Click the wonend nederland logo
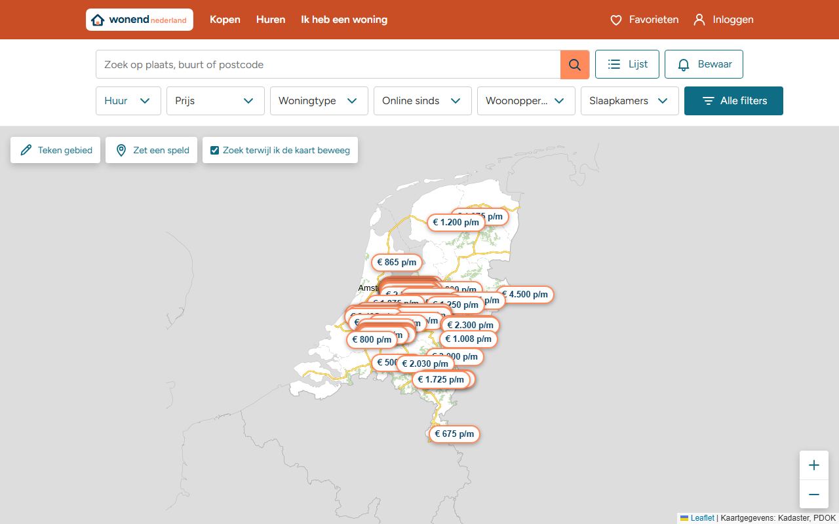839x524 pixels. coord(140,20)
